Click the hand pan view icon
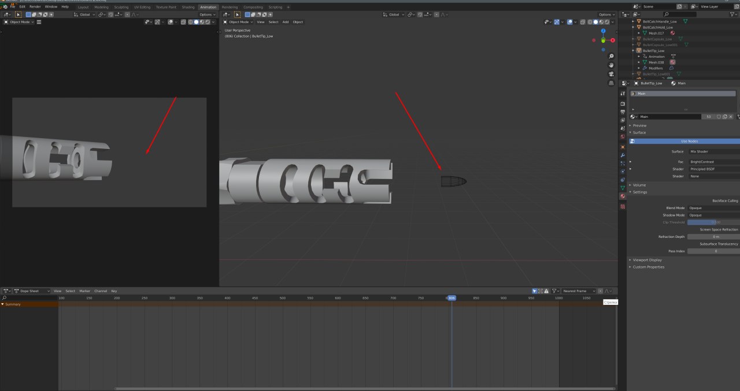The height and width of the screenshot is (391, 740). tap(611, 65)
